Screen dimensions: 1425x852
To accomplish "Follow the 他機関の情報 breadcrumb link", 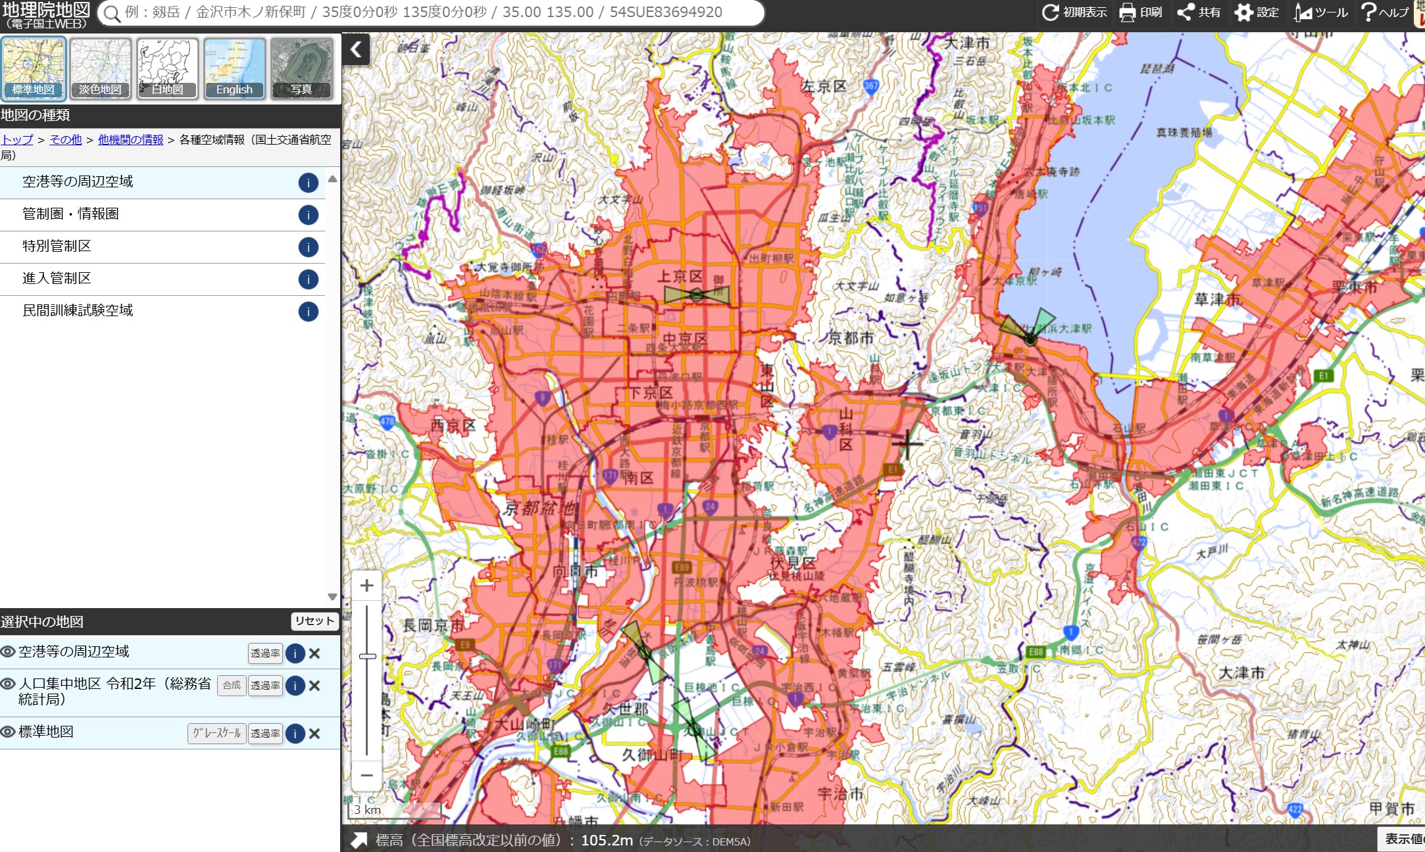I will point(130,139).
